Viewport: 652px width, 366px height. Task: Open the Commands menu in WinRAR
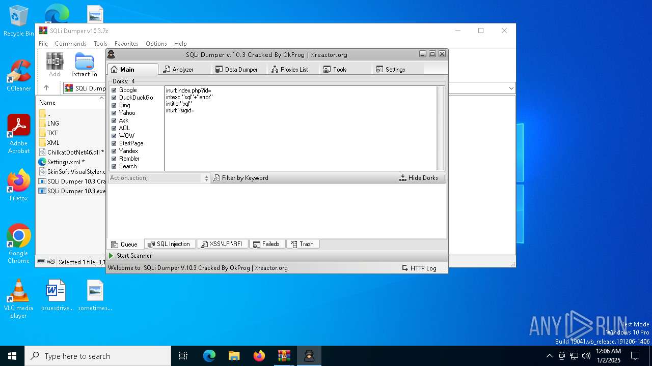coord(71,44)
